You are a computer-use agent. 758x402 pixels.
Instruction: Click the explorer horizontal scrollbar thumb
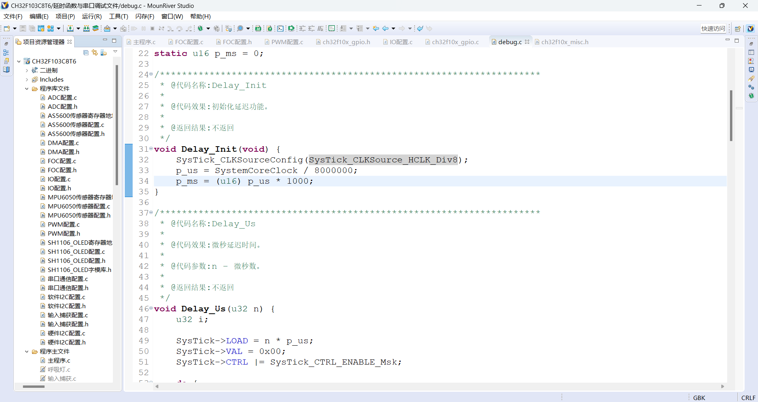click(x=34, y=387)
